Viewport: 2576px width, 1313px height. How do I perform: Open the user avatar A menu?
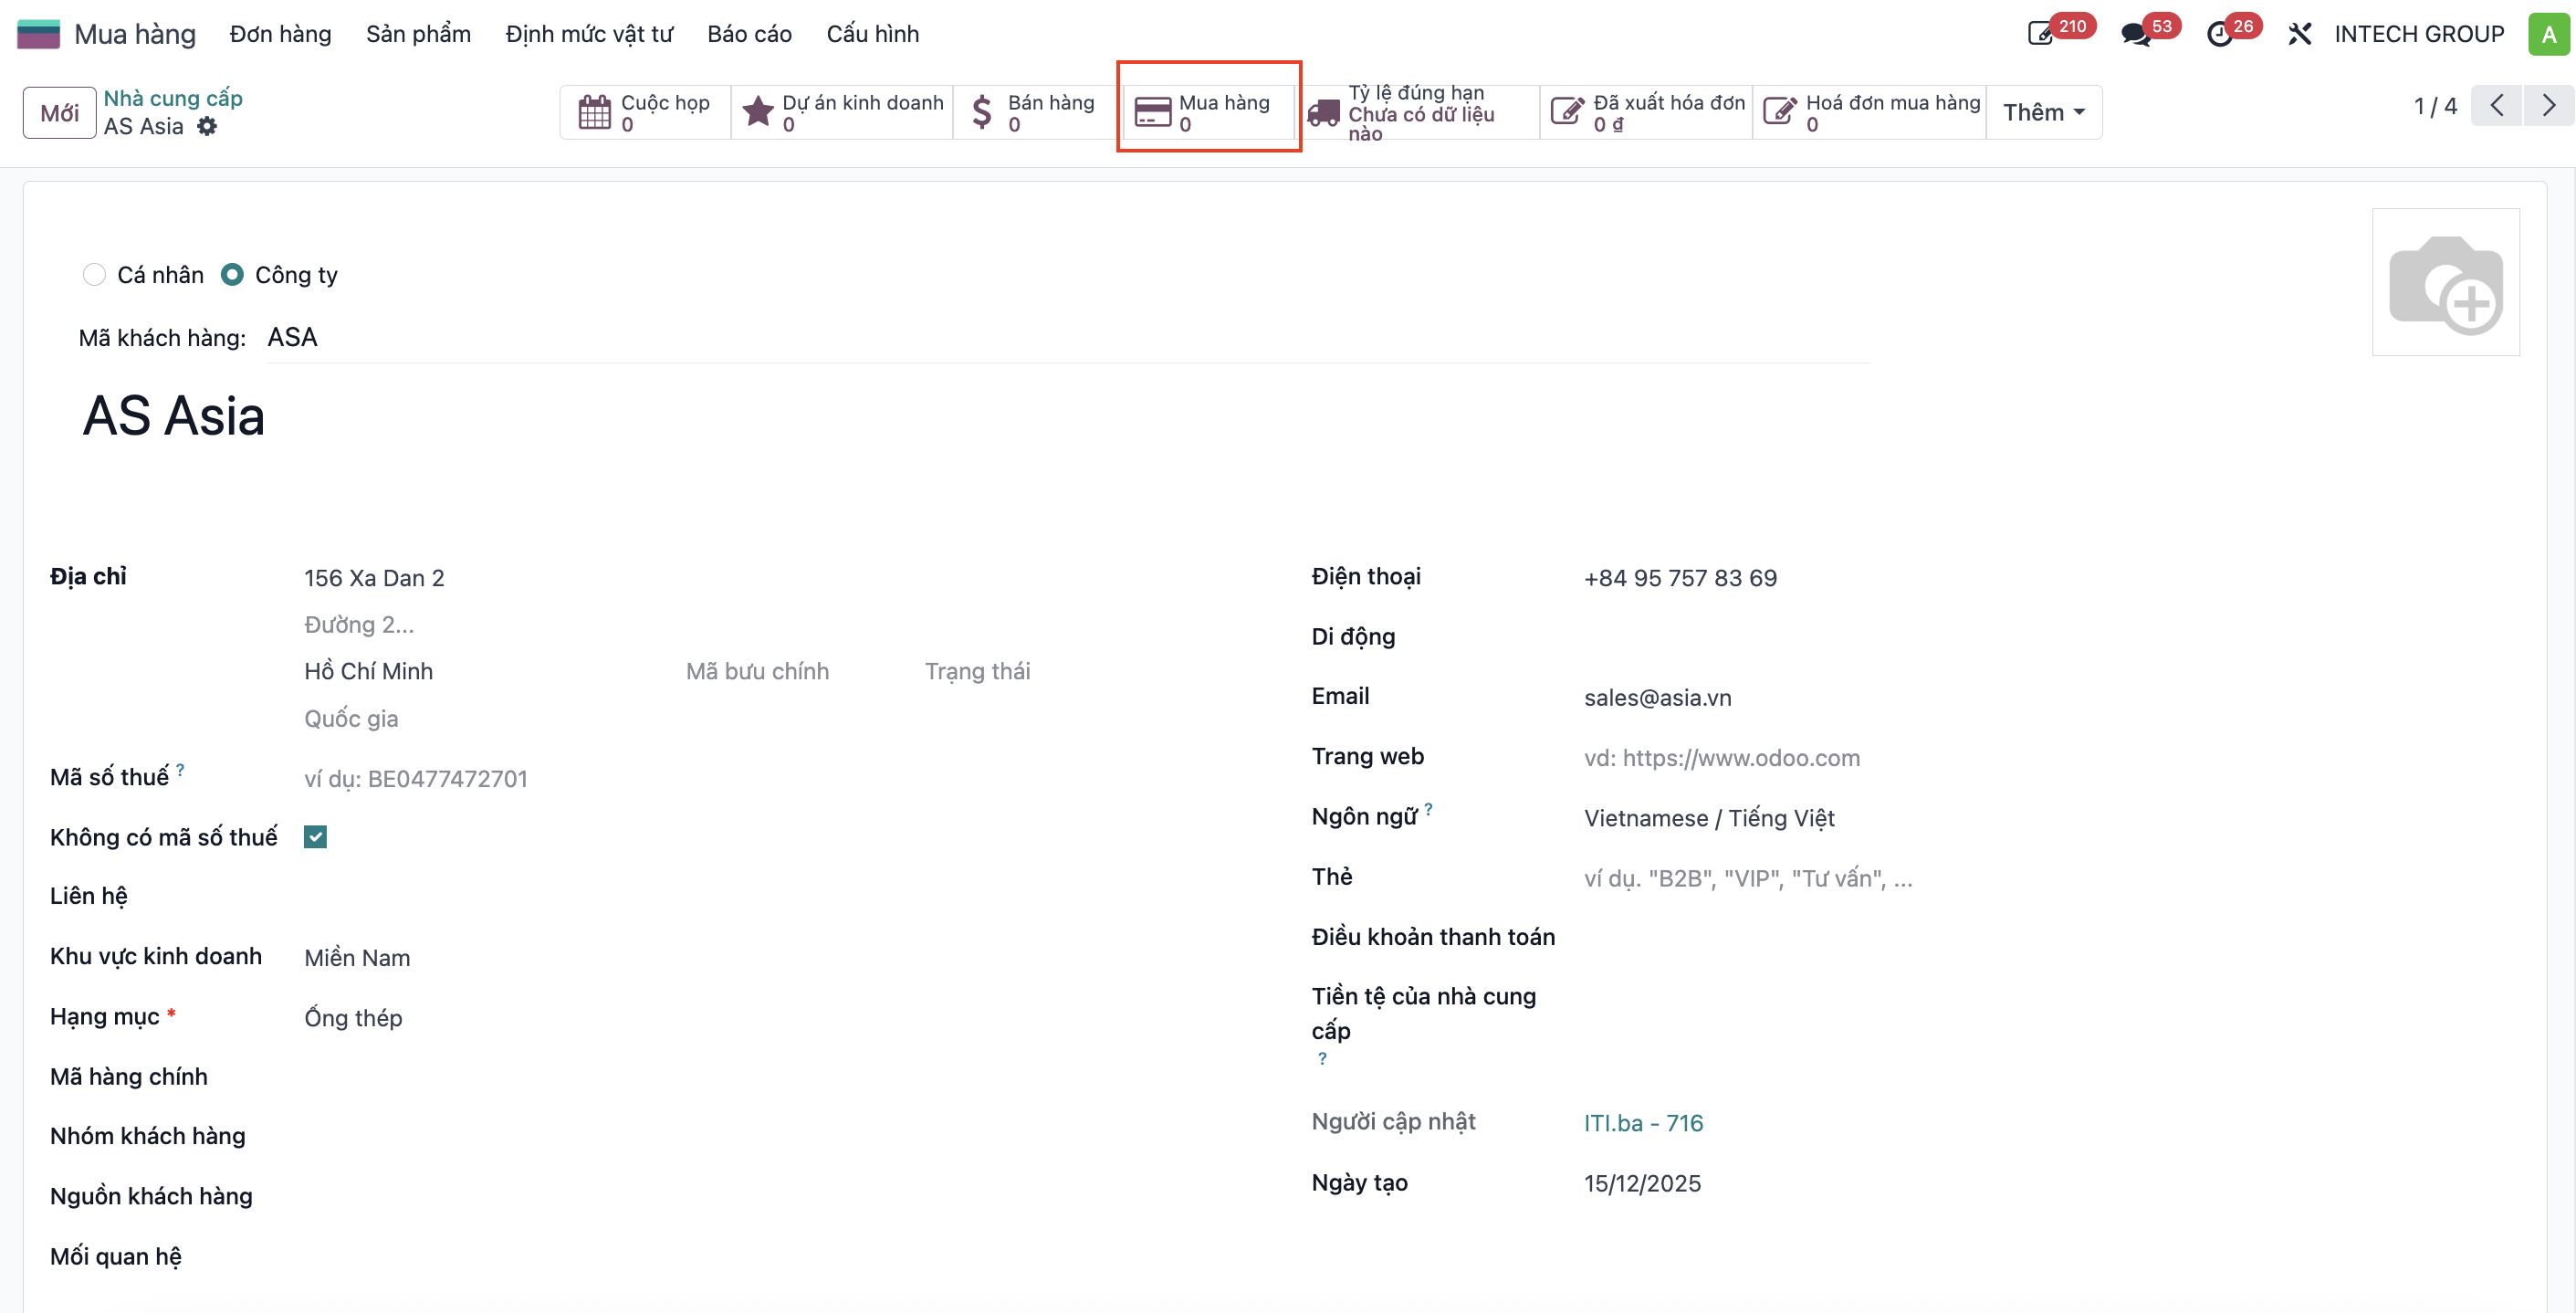pyautogui.click(x=2549, y=34)
